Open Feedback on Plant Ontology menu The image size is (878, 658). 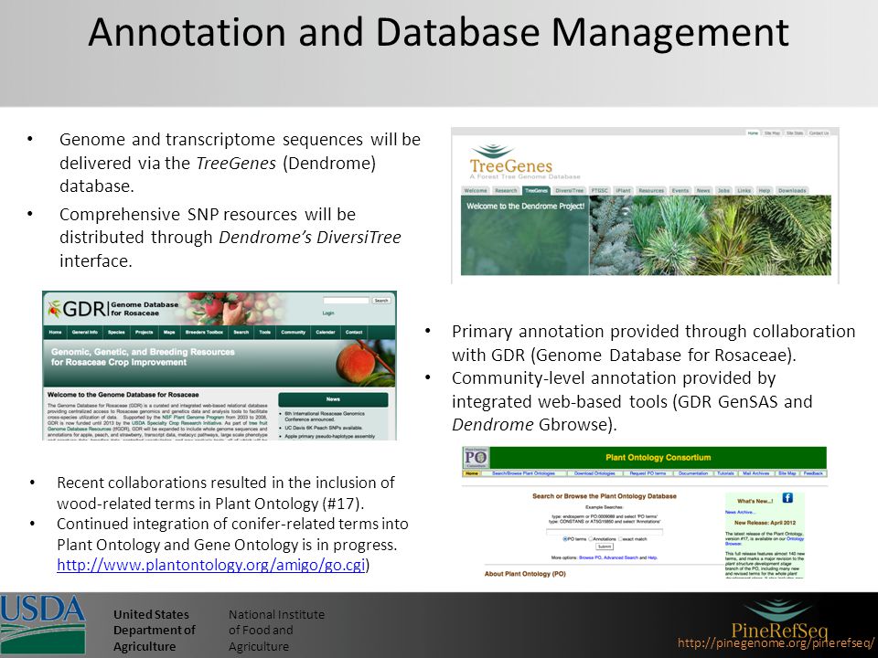[814, 473]
